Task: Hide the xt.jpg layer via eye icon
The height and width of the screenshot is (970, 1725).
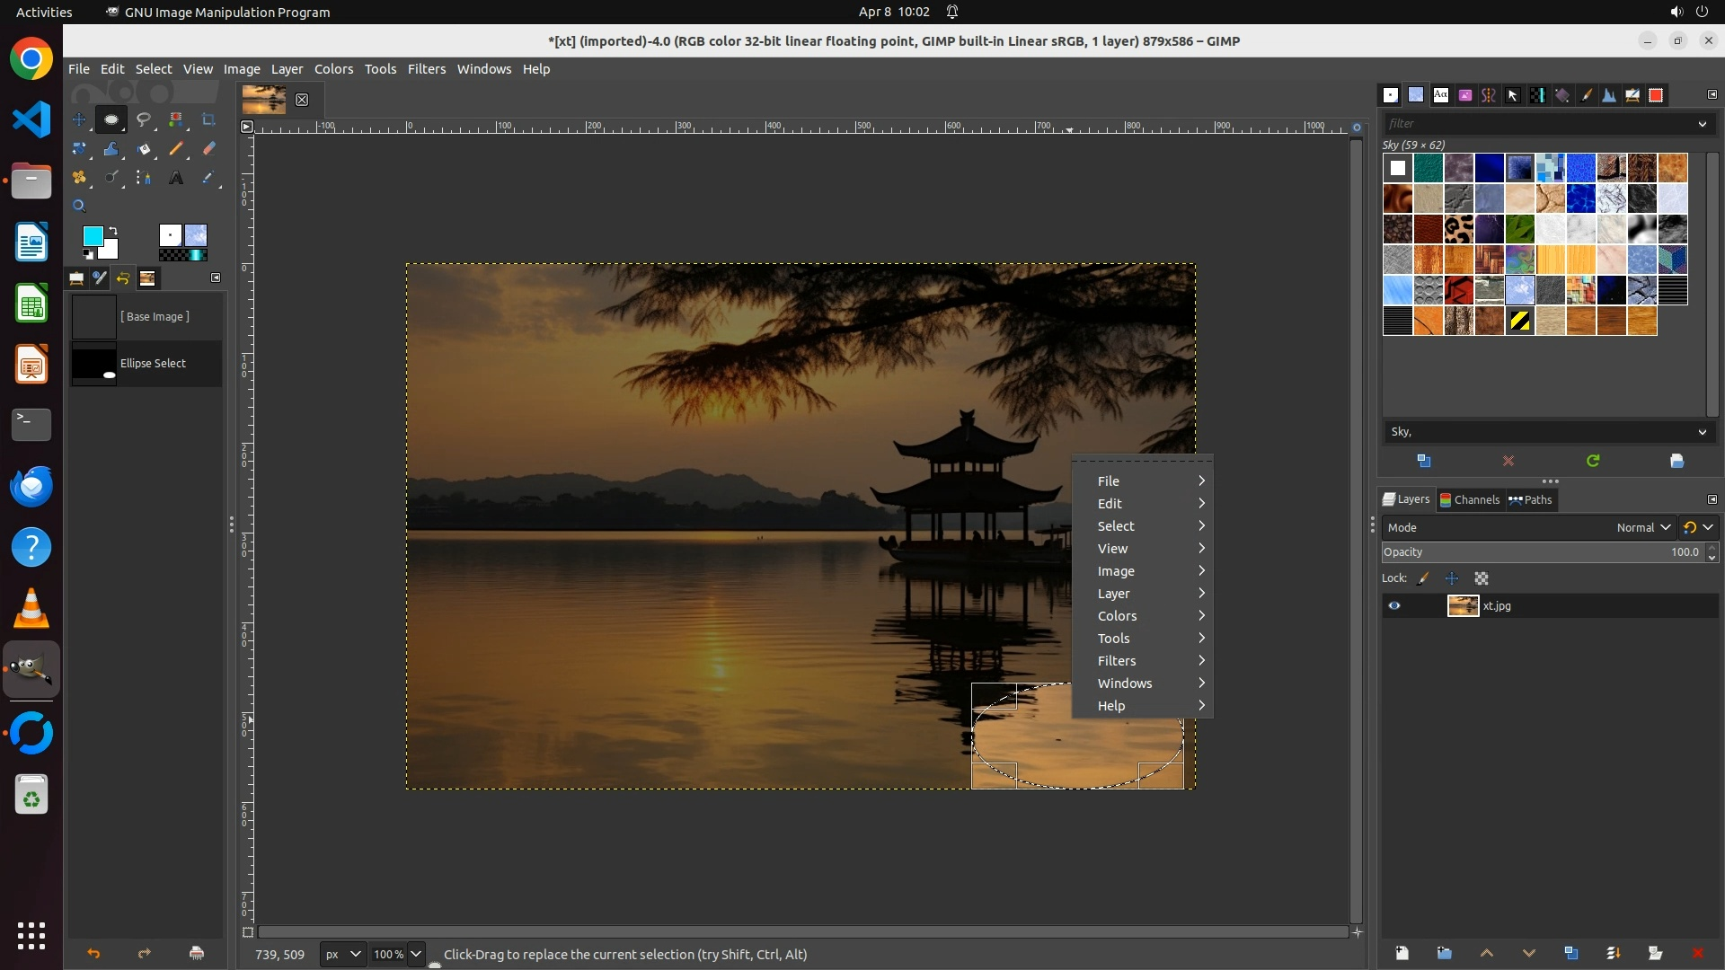Action: click(1394, 606)
